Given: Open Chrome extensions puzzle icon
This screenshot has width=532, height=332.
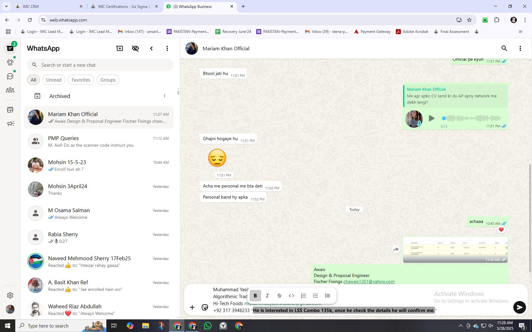Looking at the screenshot, I should pyautogui.click(x=497, y=20).
